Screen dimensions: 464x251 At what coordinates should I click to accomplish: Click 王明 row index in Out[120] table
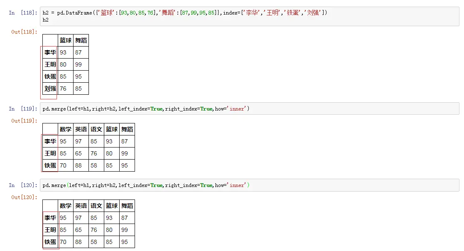pyautogui.click(x=50, y=230)
